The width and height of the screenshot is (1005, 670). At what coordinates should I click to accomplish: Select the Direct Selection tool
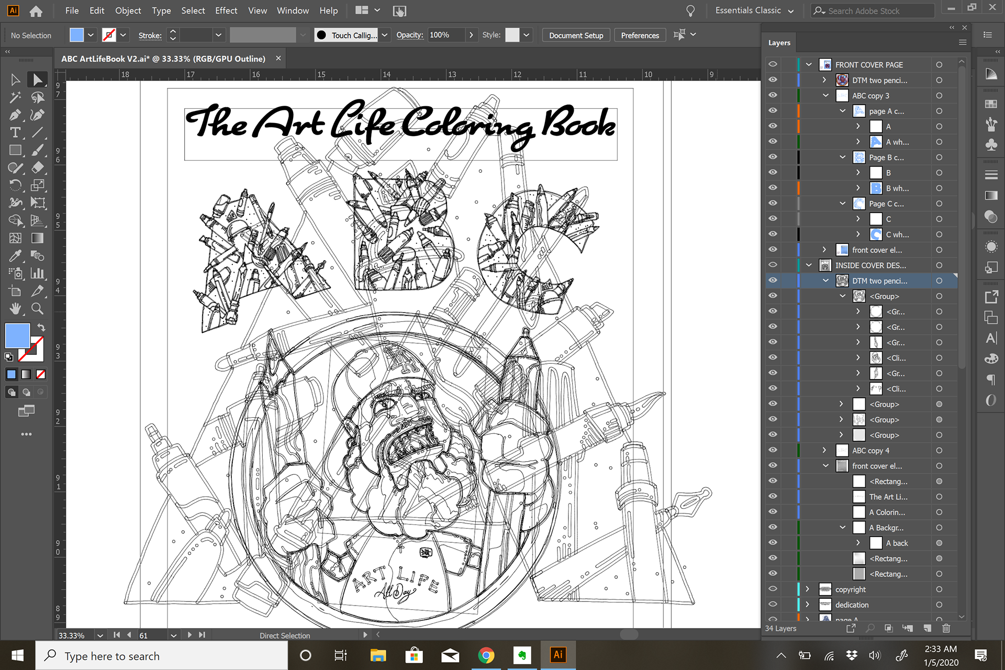(x=37, y=80)
